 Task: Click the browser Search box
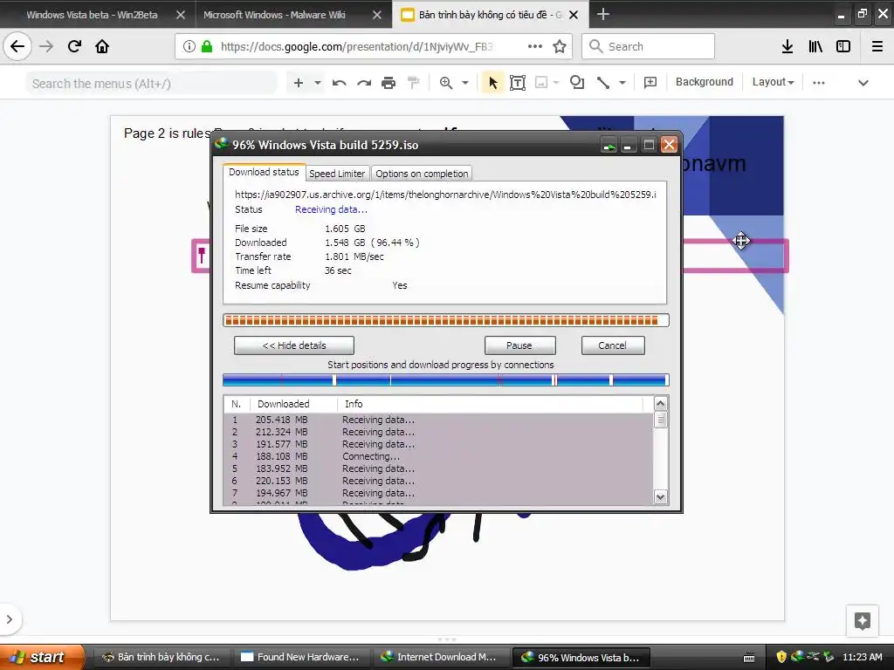pos(649,46)
